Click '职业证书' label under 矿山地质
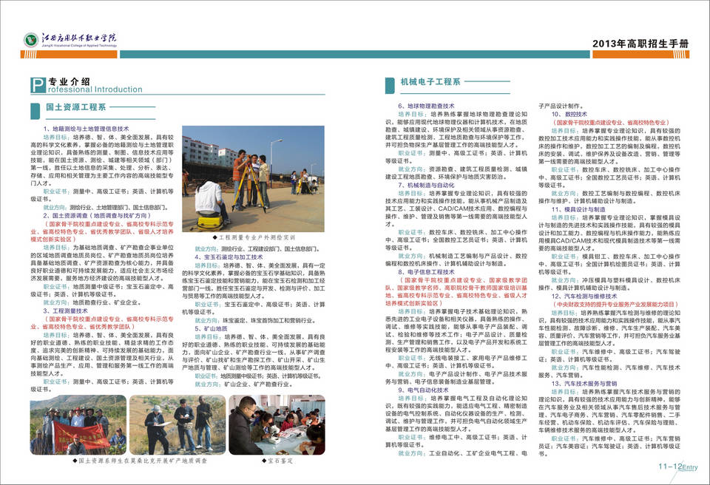Screen dimensions: 710x485 point(207,376)
